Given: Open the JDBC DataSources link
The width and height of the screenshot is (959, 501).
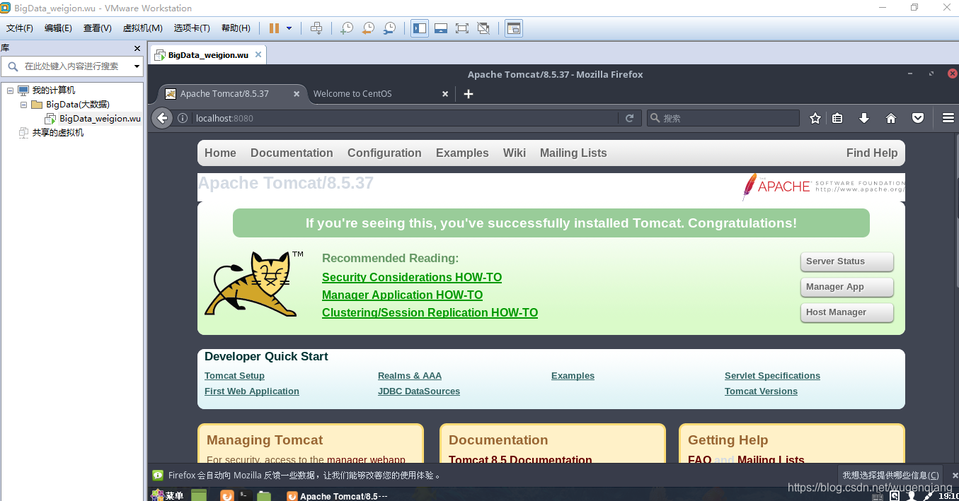Looking at the screenshot, I should pos(419,391).
